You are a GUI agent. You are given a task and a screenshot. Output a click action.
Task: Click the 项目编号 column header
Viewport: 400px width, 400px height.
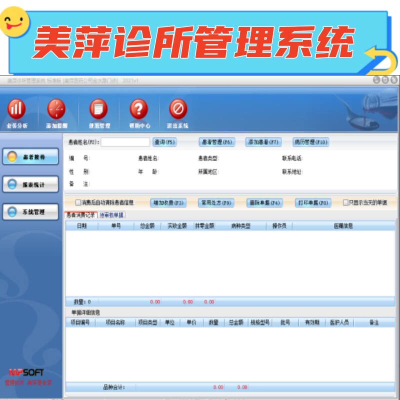[80, 322]
